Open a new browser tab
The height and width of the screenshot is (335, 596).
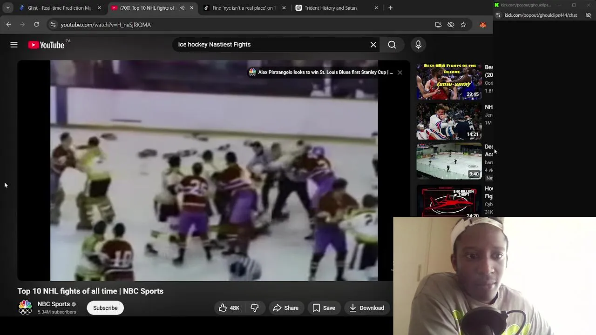(x=390, y=8)
